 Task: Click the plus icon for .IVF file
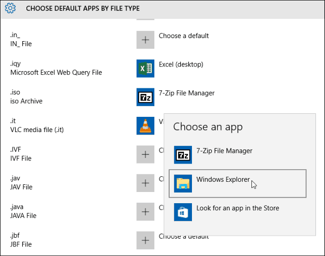145,154
